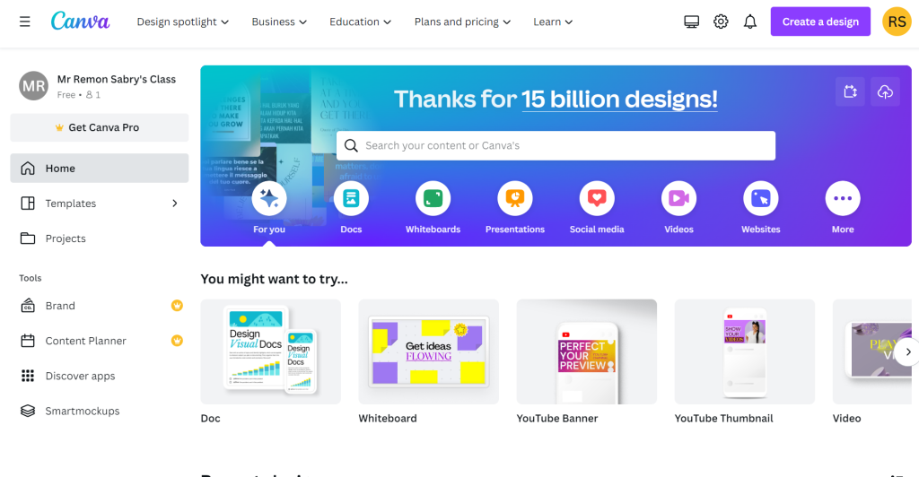Click the "YouTube Thumbnail" label text

[724, 419]
